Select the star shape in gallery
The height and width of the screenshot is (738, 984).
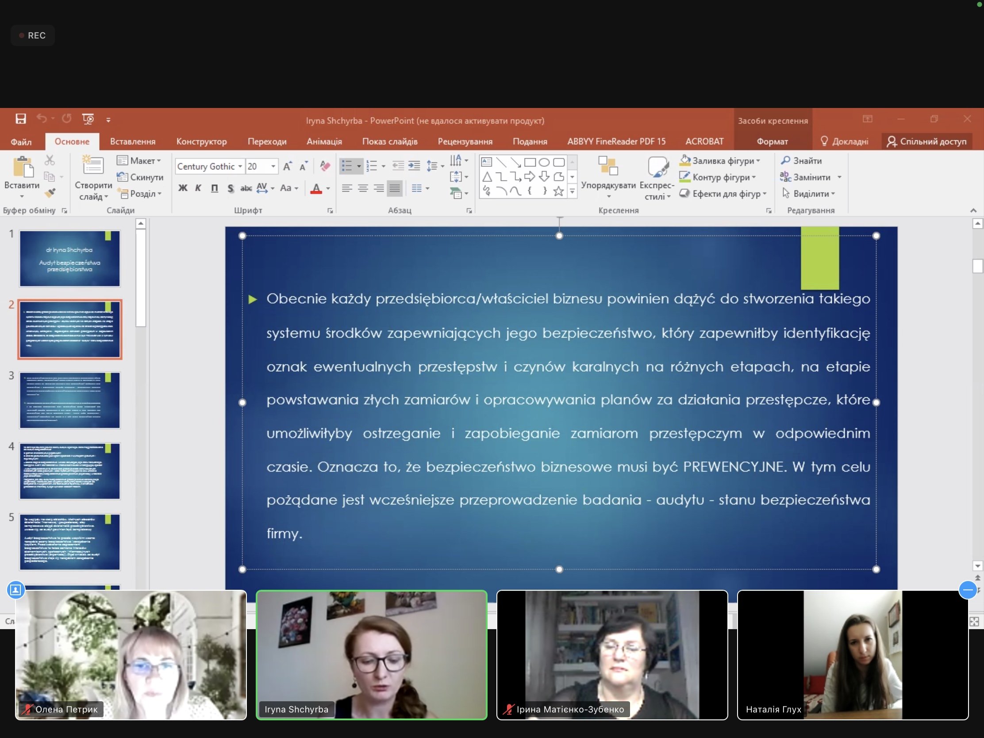pyautogui.click(x=559, y=191)
